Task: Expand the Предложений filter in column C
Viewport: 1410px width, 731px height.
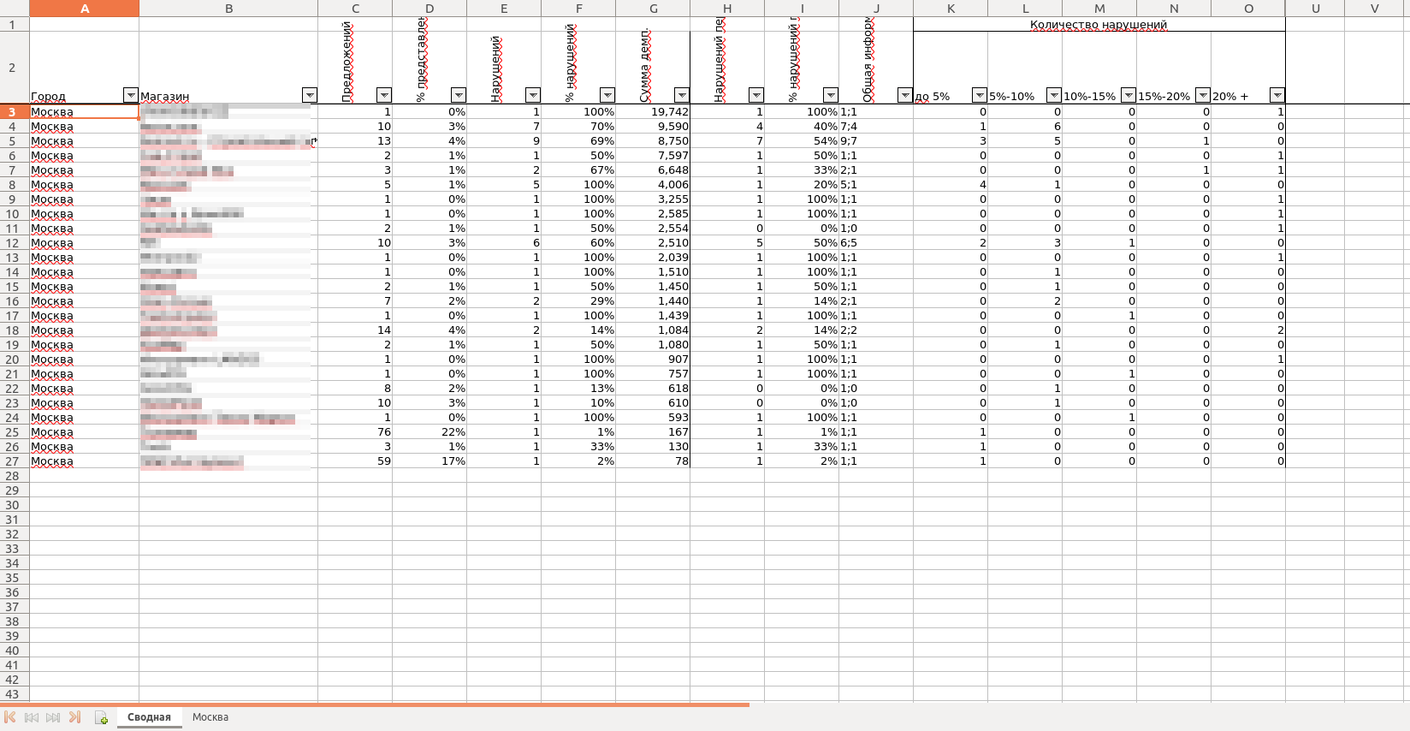Action: tap(384, 95)
